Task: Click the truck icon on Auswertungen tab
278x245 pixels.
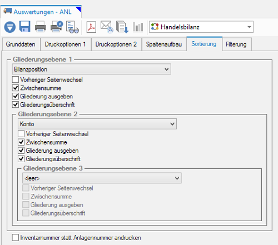Action: tap(8, 11)
